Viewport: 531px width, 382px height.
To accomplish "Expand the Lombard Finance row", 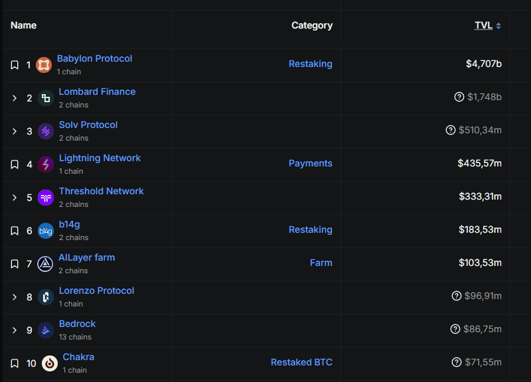I will 15,98.
